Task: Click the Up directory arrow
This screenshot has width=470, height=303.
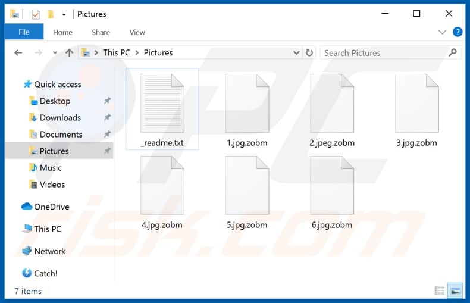Action: coord(69,53)
